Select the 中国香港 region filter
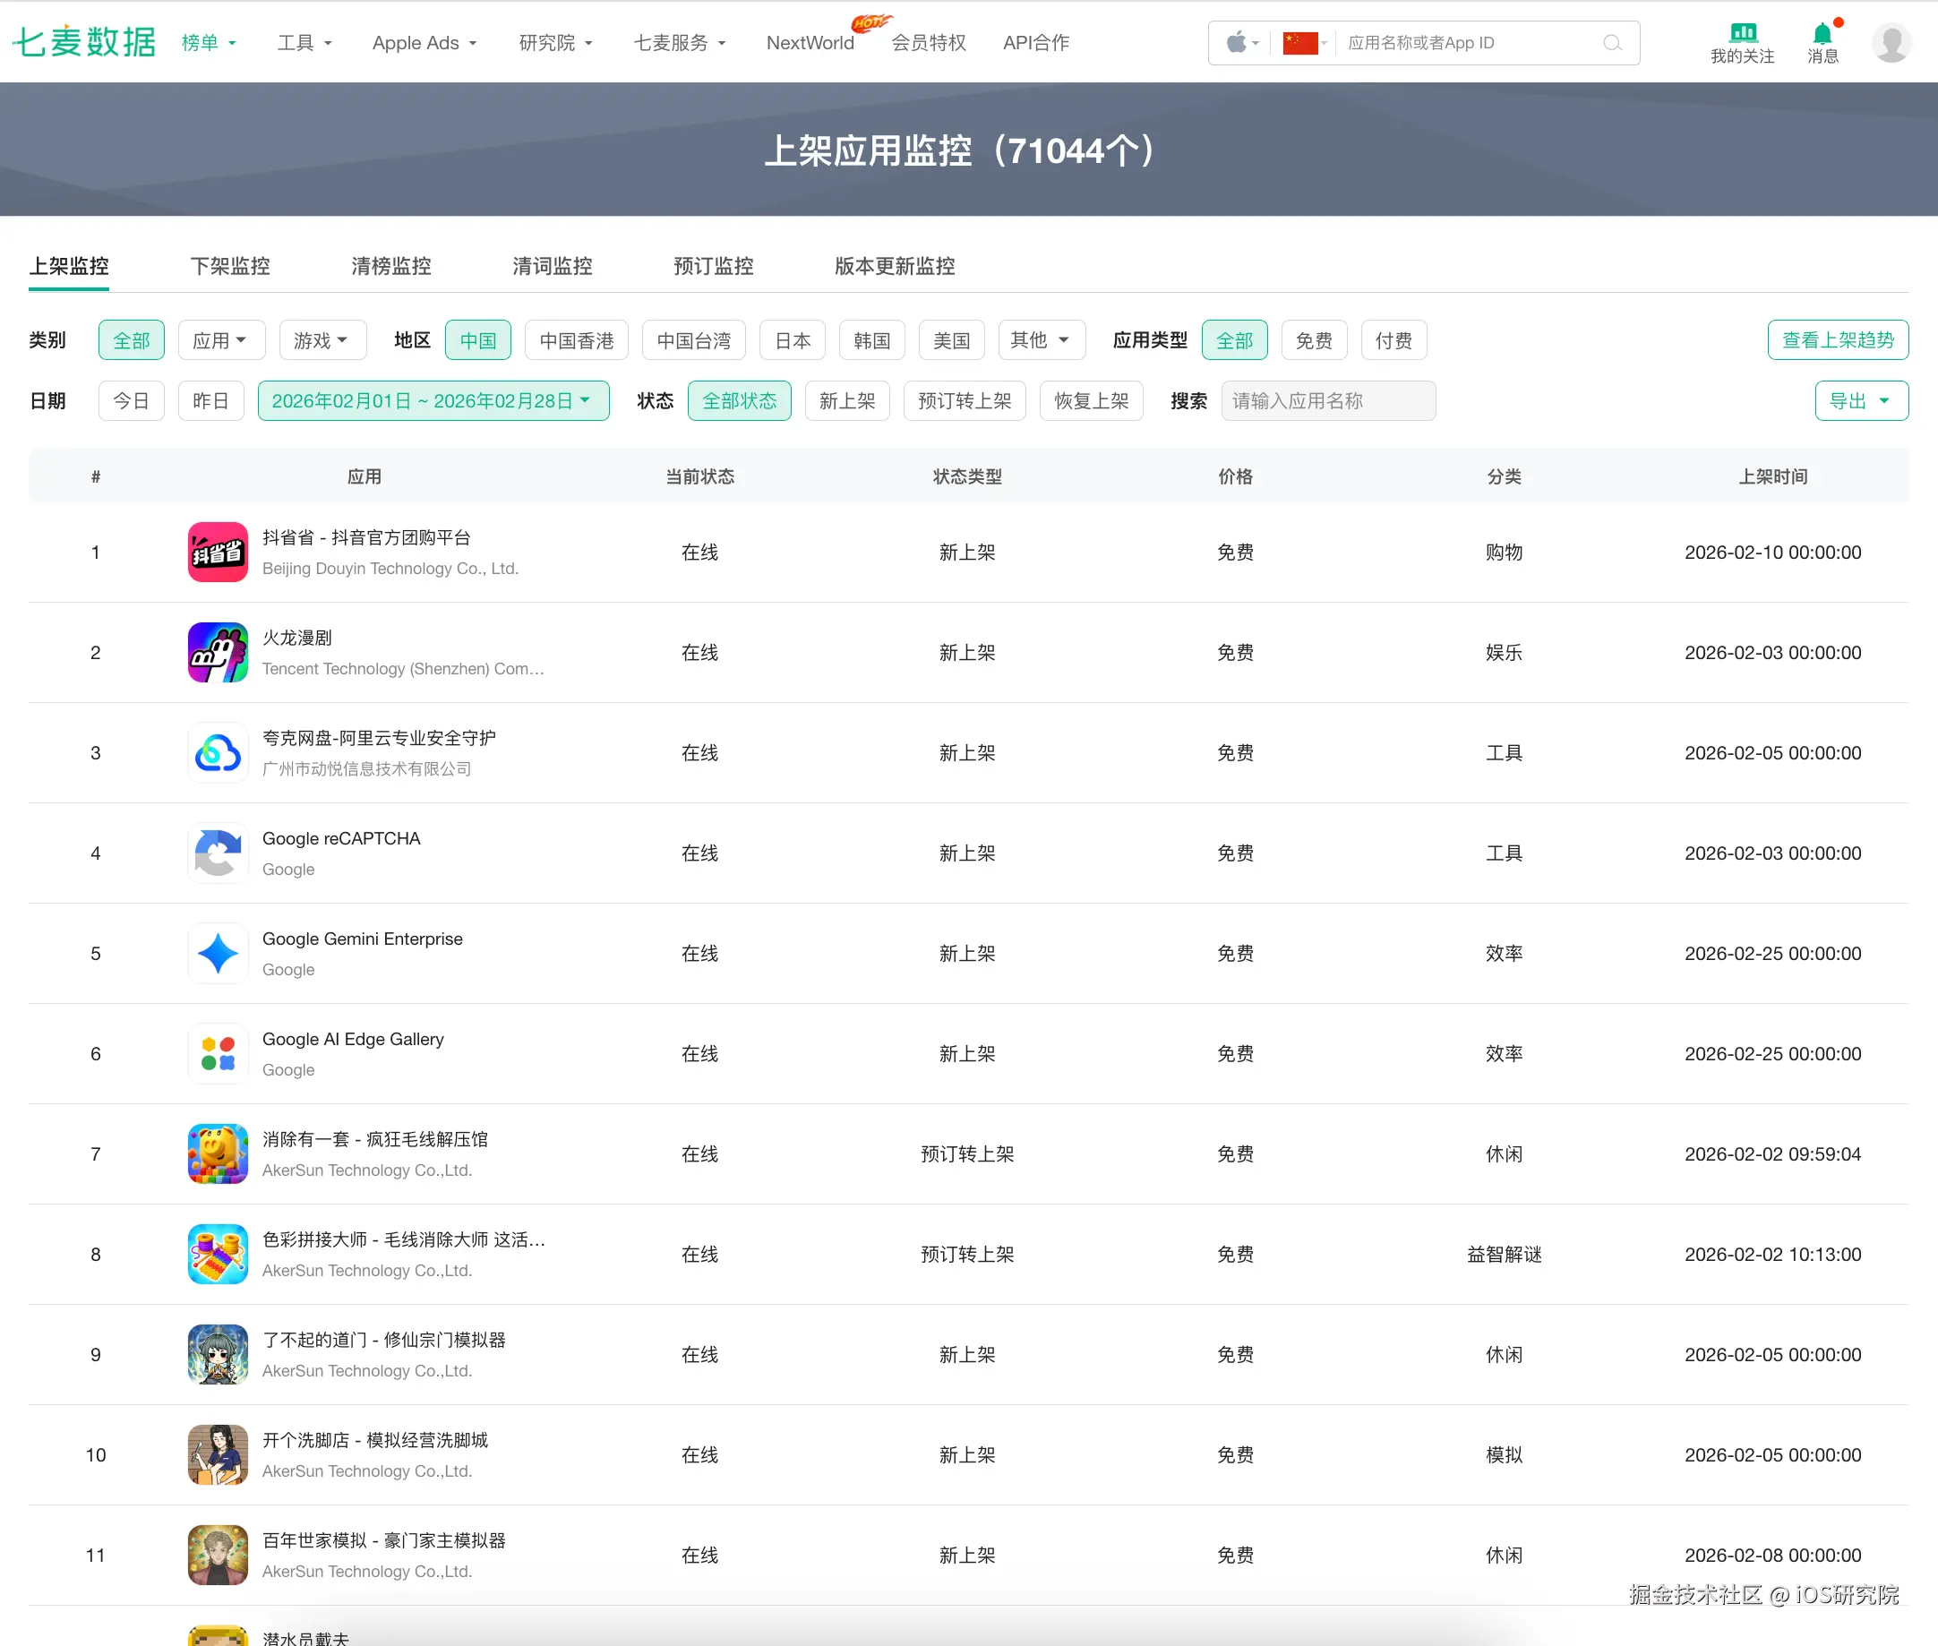The image size is (1938, 1646). (576, 340)
